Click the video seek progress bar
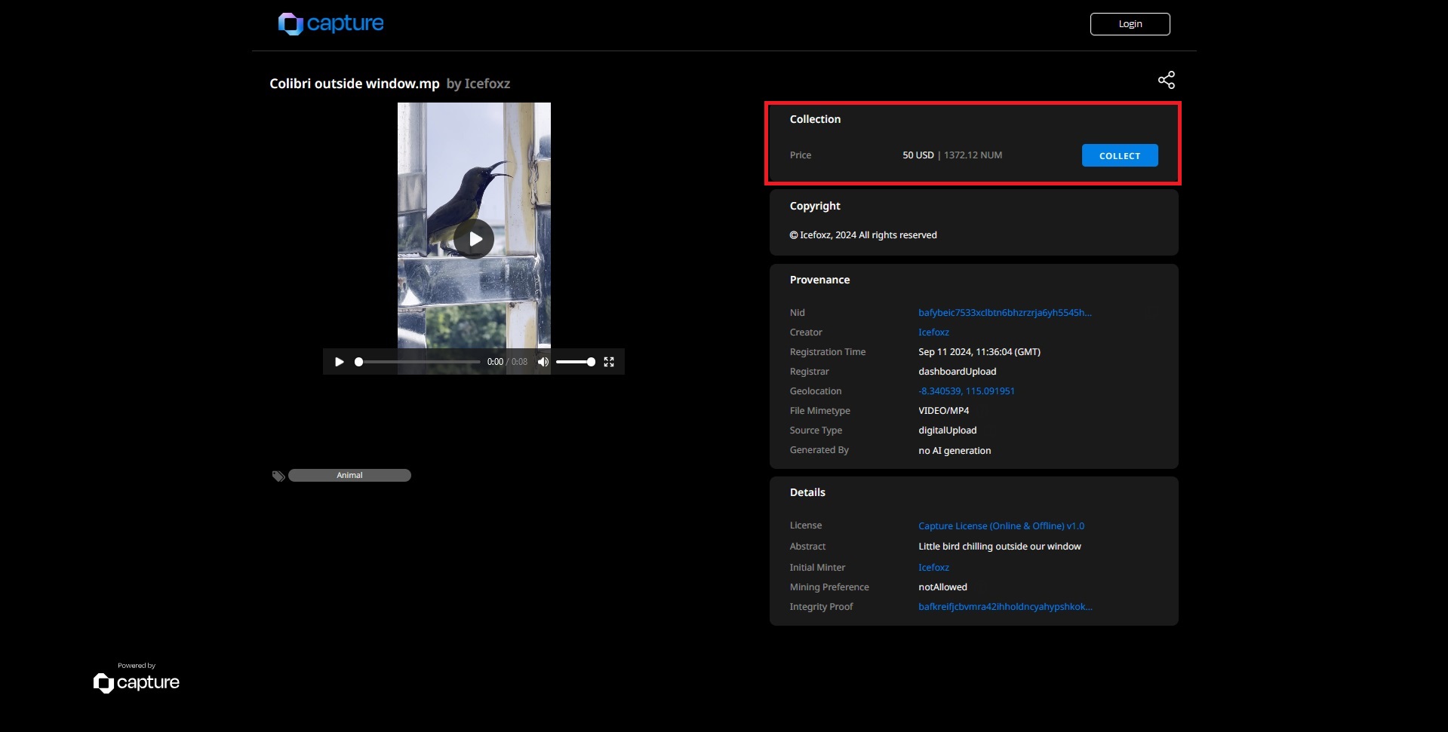The image size is (1448, 732). pos(419,362)
